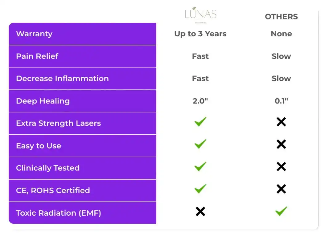Click the Up to 3 Years text
The width and height of the screenshot is (333, 236).
coord(200,34)
